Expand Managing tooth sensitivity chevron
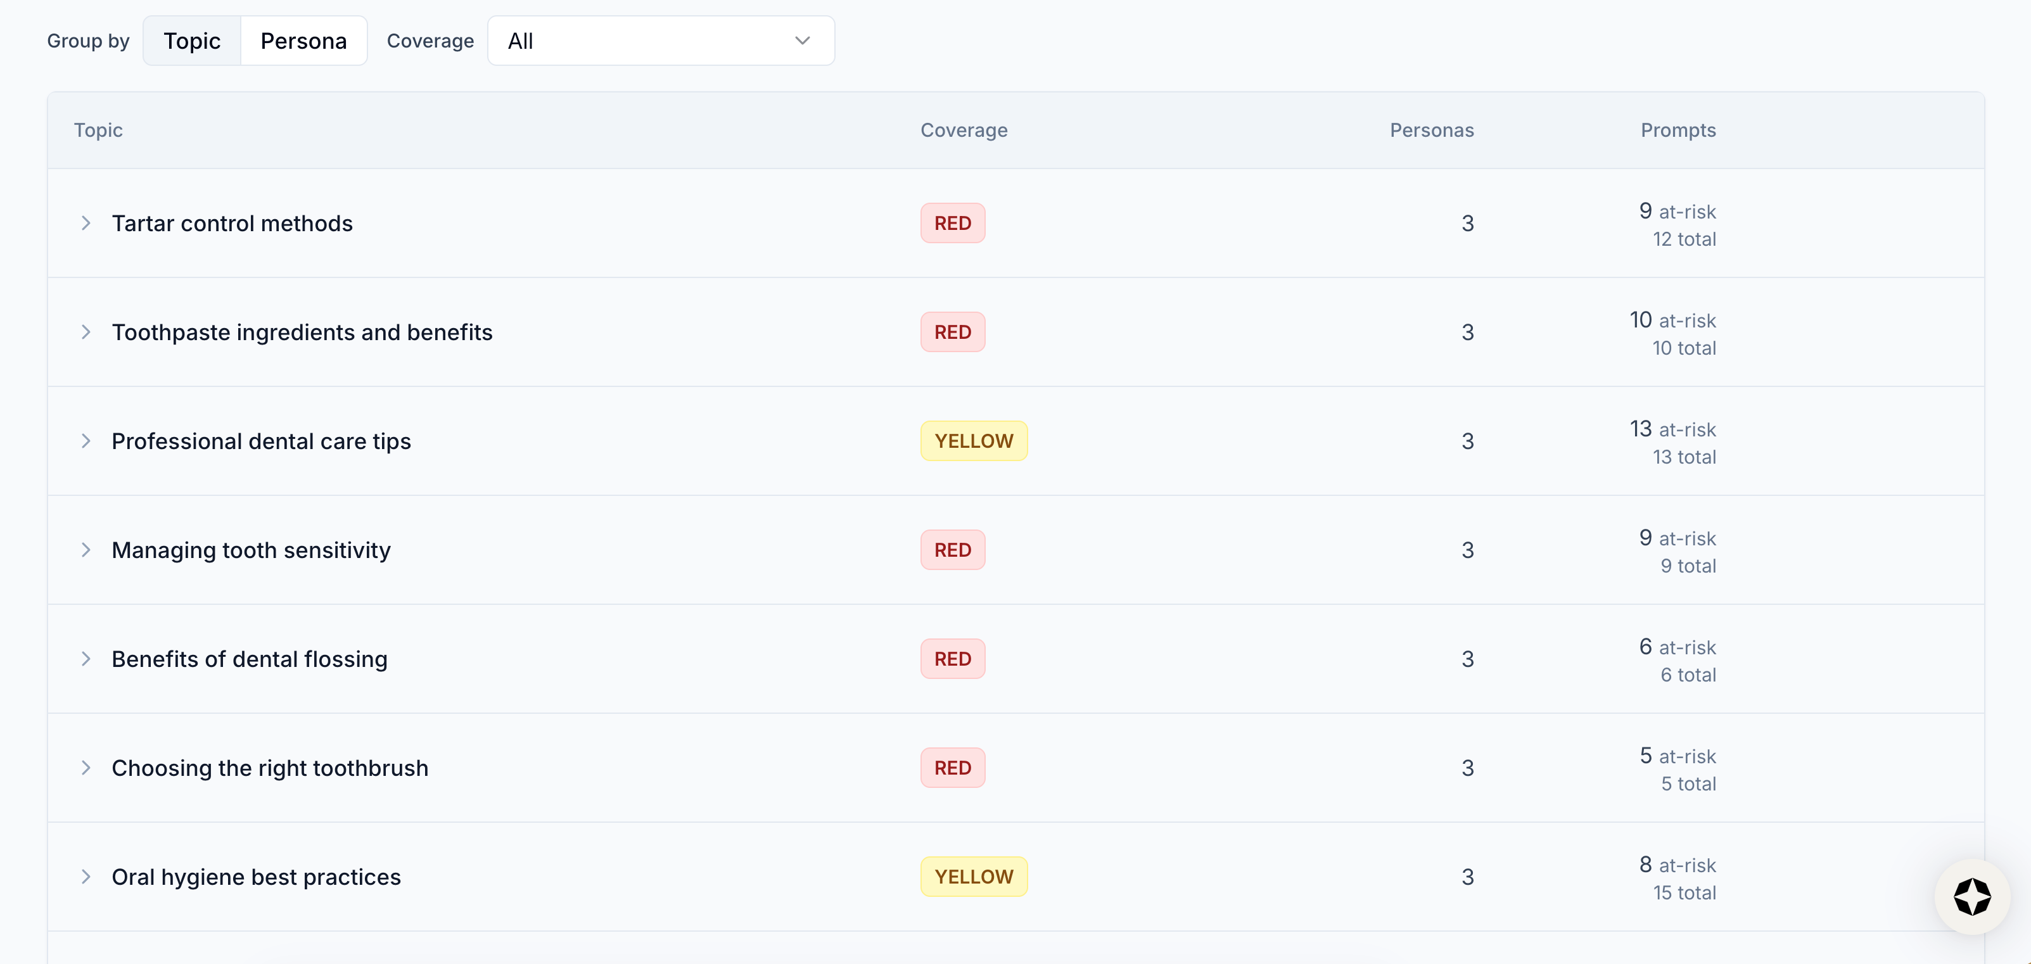 tap(86, 549)
